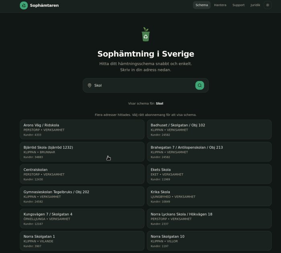This screenshot has width=281, height=253.
Task: Click the text Kundnr: 10849
Action: (160, 202)
